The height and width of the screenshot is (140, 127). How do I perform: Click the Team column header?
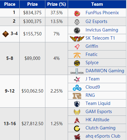[97, 4]
